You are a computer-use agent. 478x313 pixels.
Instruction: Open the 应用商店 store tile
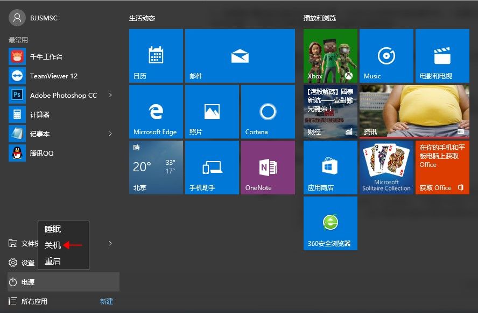click(331, 168)
